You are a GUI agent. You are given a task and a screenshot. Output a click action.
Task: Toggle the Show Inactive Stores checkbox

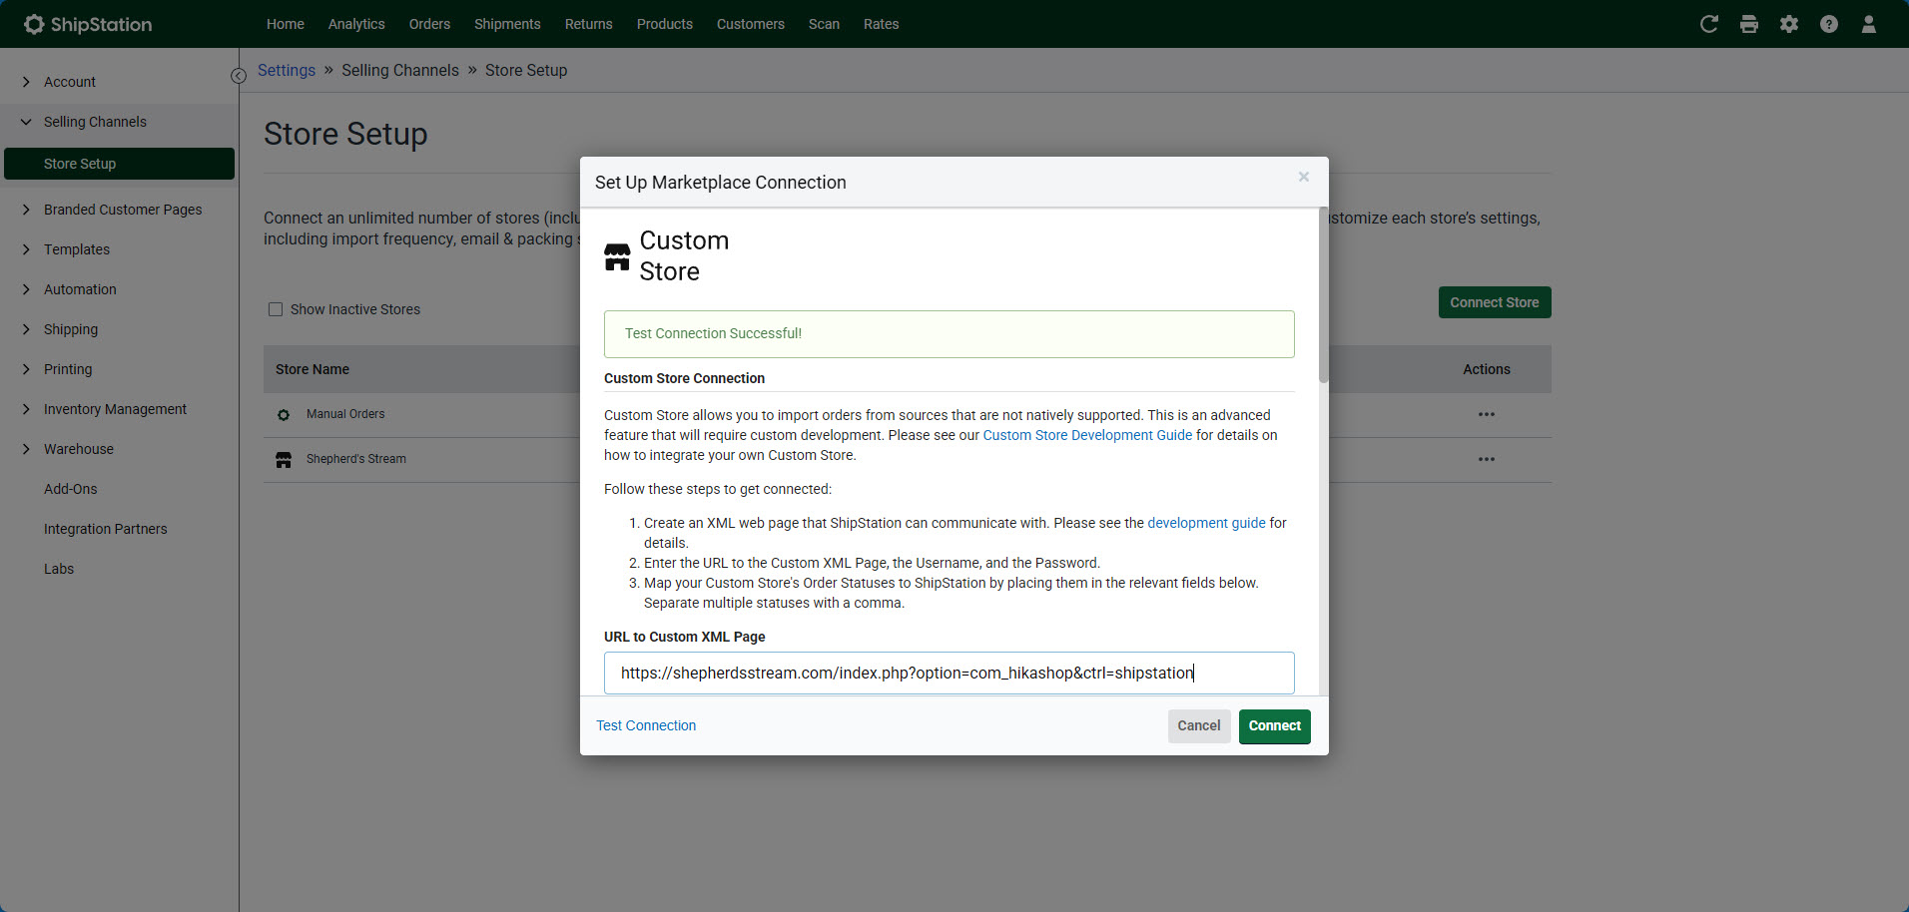276,309
